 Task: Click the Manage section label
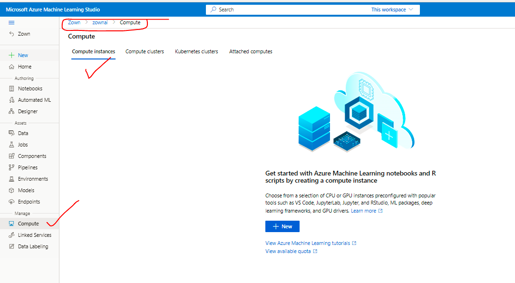click(22, 213)
